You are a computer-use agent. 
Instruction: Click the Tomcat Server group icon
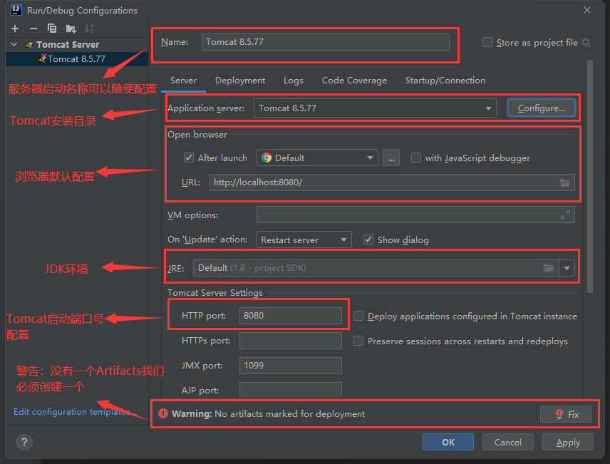pos(29,45)
